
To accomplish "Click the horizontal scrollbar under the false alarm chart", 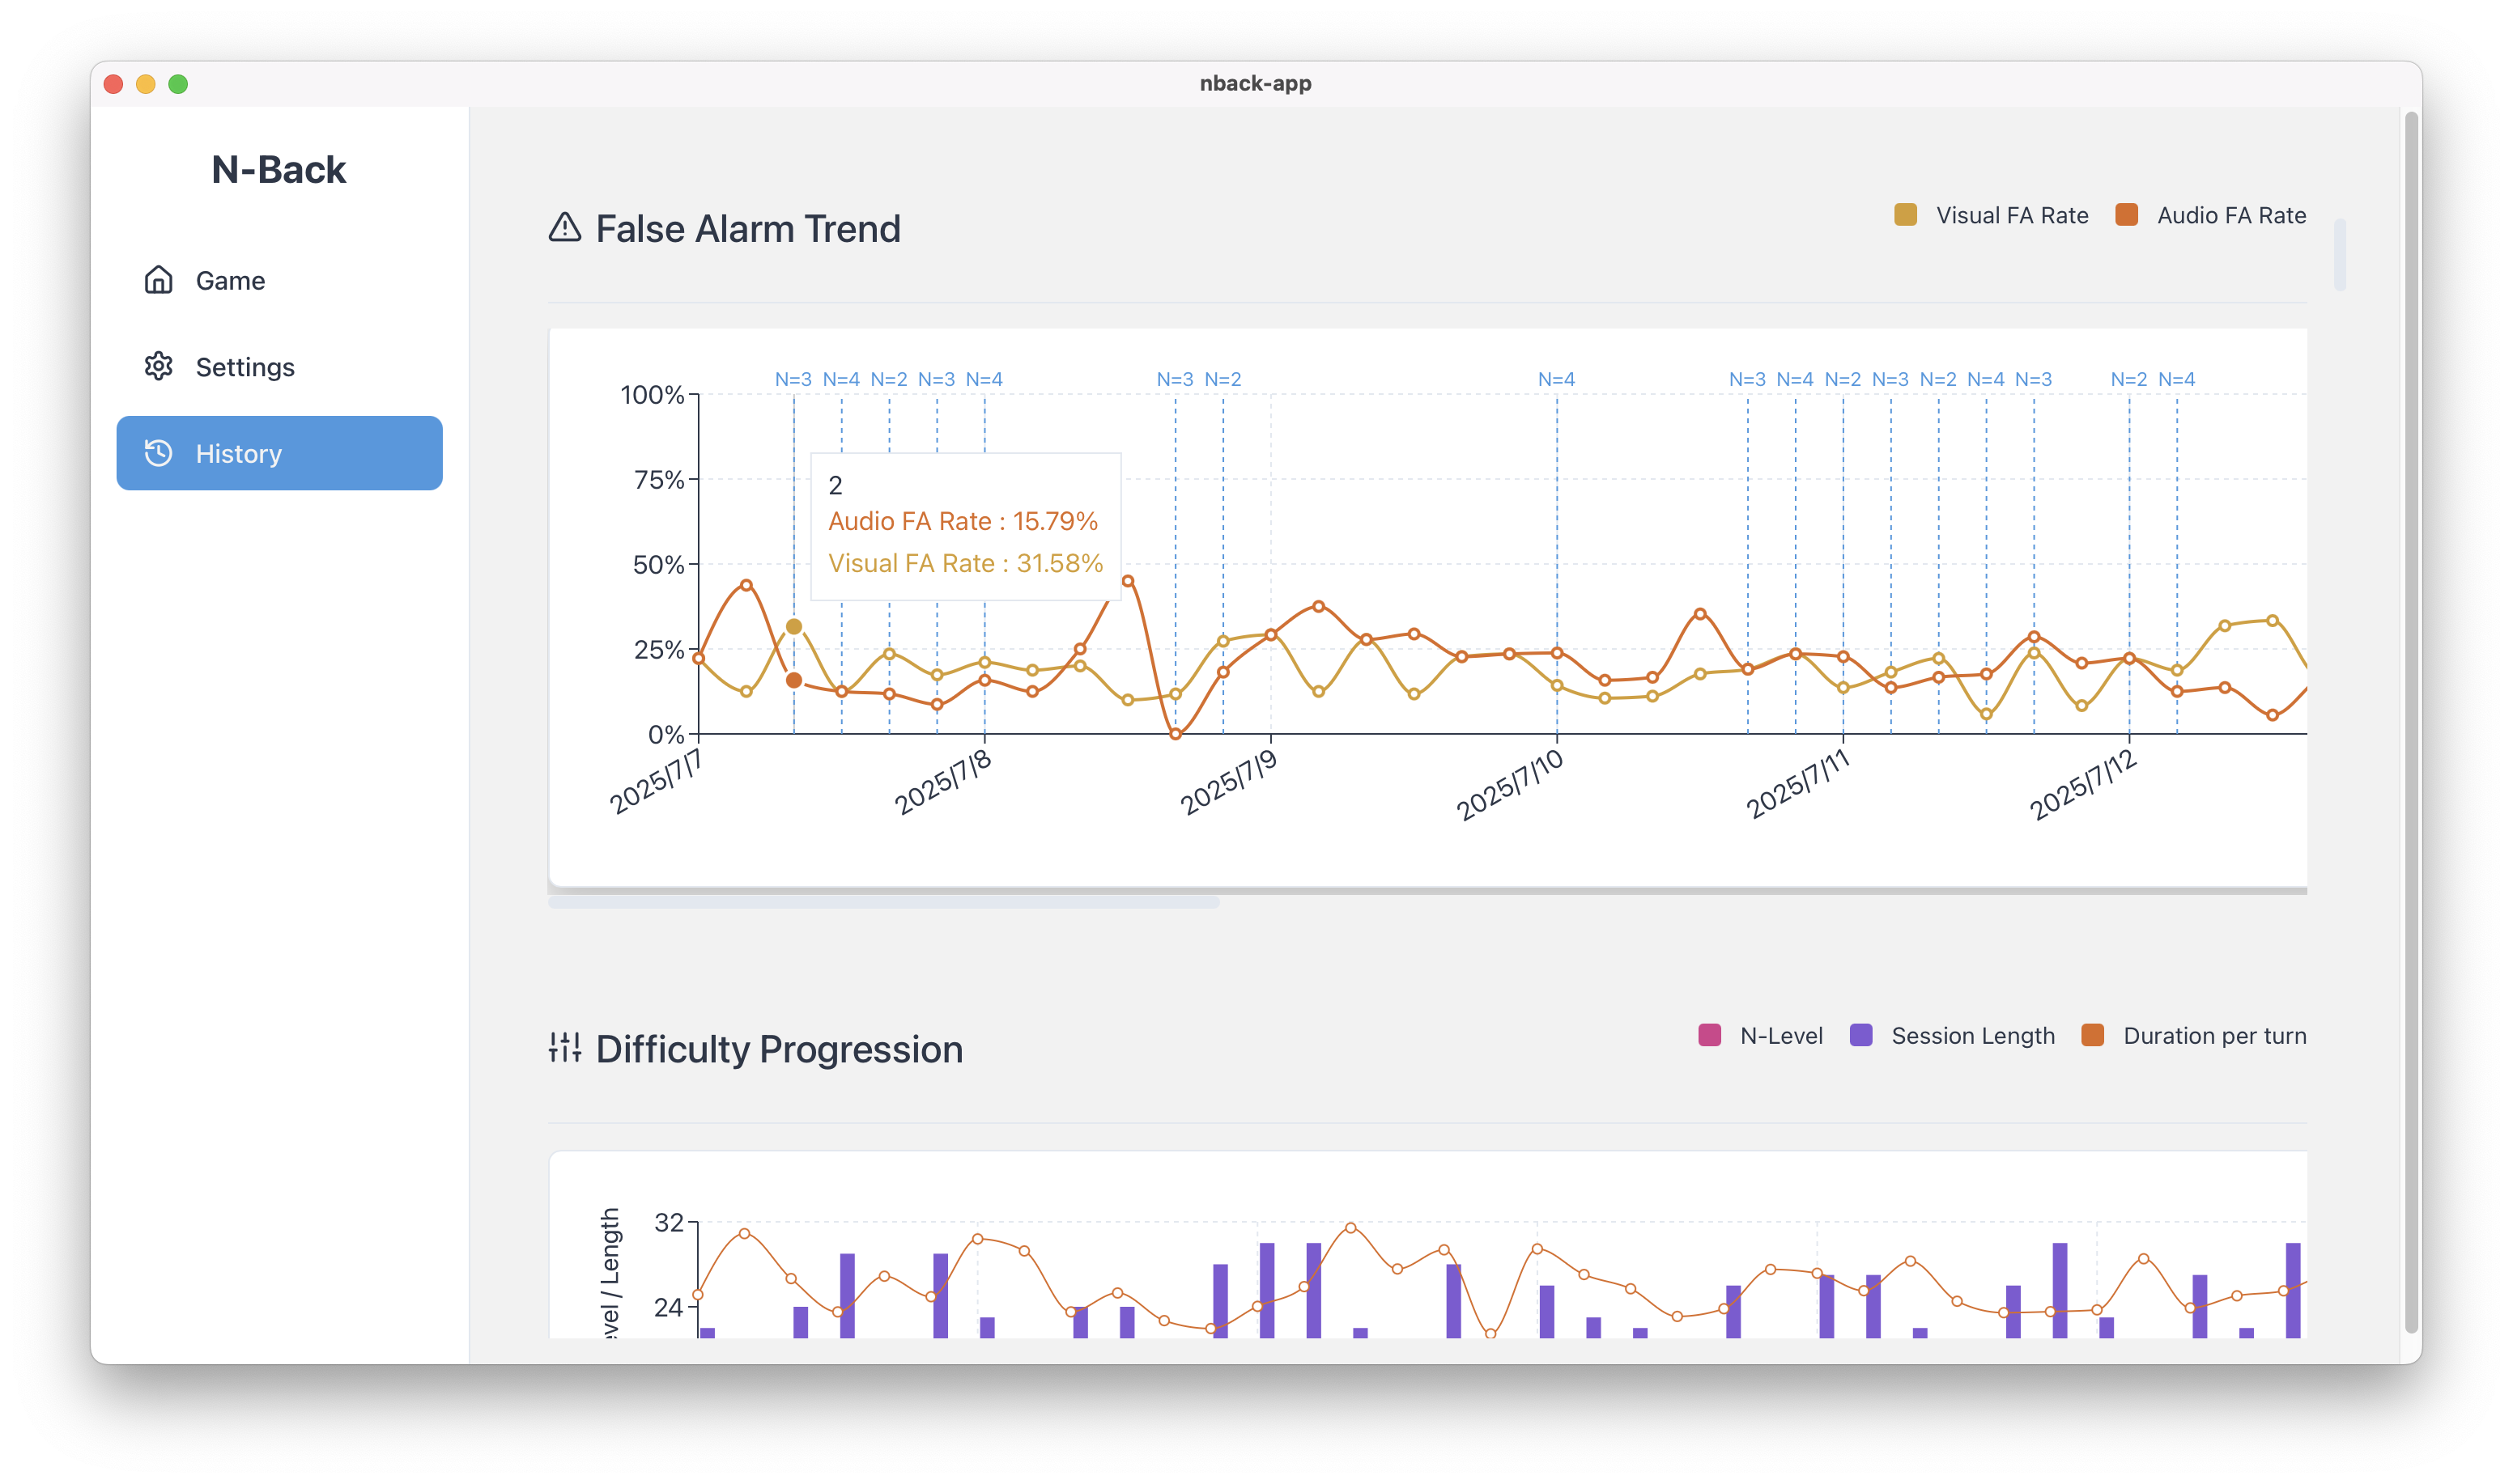I will pyautogui.click(x=883, y=902).
